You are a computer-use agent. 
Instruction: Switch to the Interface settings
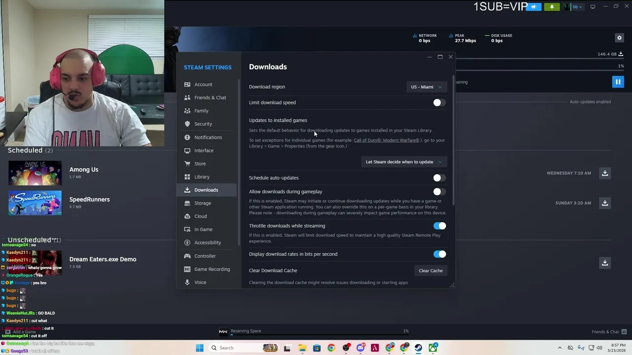click(x=206, y=150)
